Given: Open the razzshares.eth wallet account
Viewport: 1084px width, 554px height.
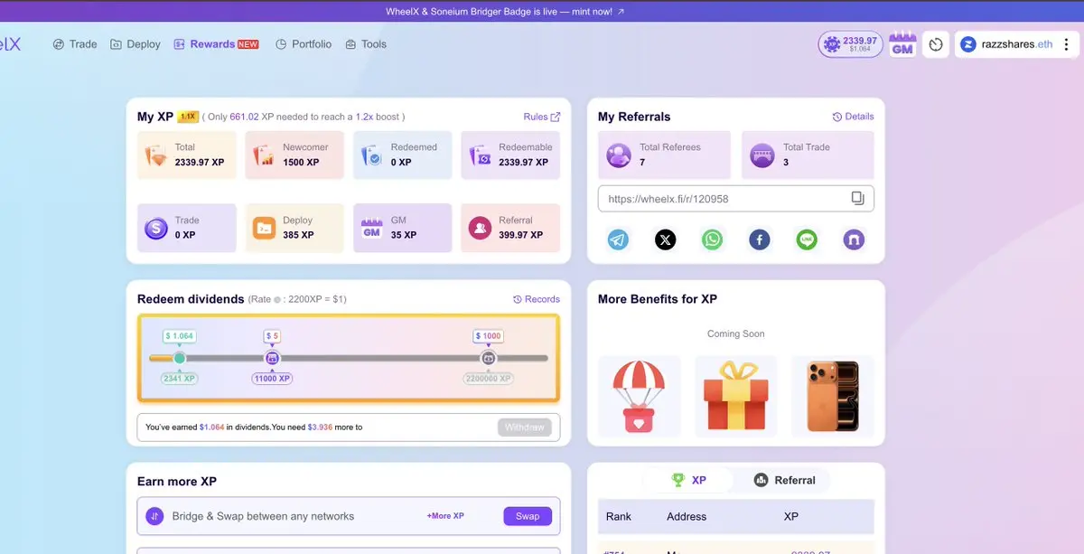Looking at the screenshot, I should 1005,44.
